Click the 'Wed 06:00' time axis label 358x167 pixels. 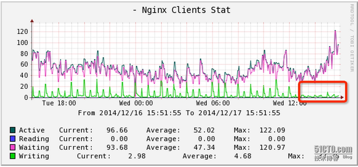click(x=213, y=103)
